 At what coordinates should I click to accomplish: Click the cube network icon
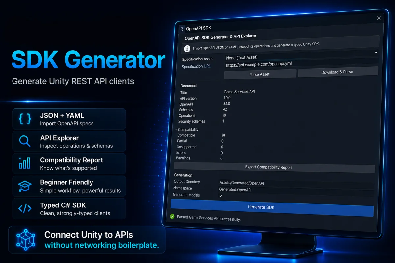tap(25, 240)
